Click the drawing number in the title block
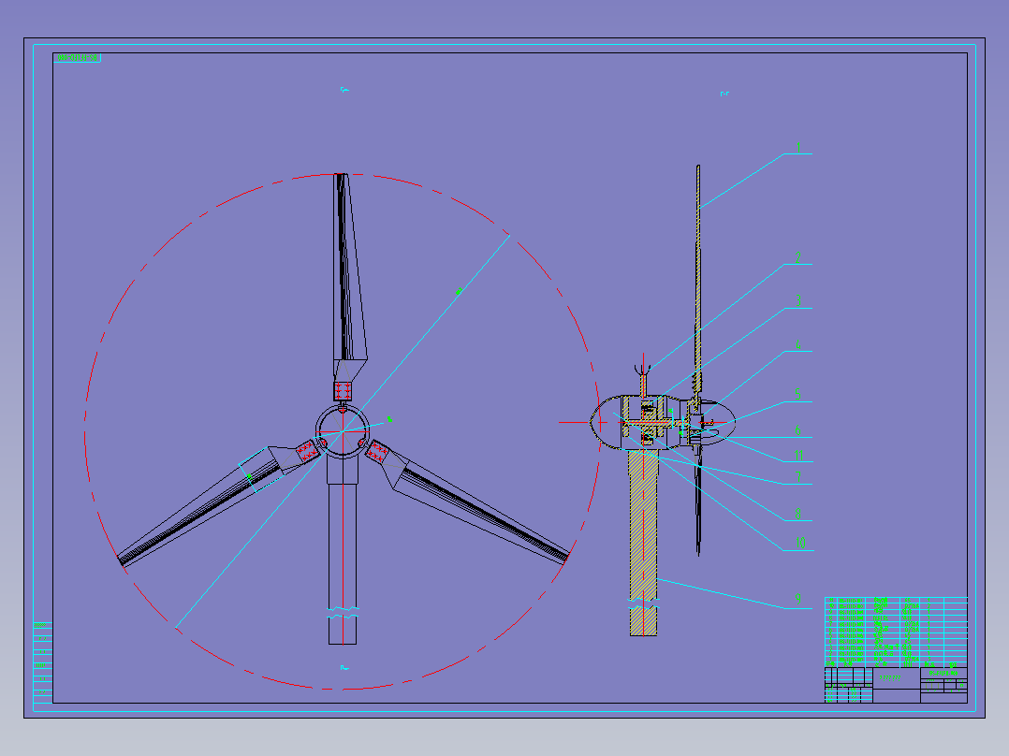Image resolution: width=1009 pixels, height=756 pixels. tap(943, 673)
